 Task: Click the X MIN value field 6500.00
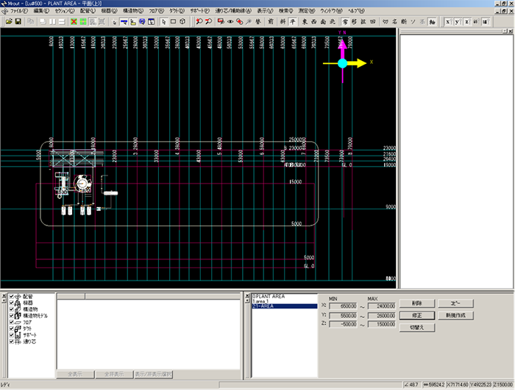pyautogui.click(x=343, y=306)
